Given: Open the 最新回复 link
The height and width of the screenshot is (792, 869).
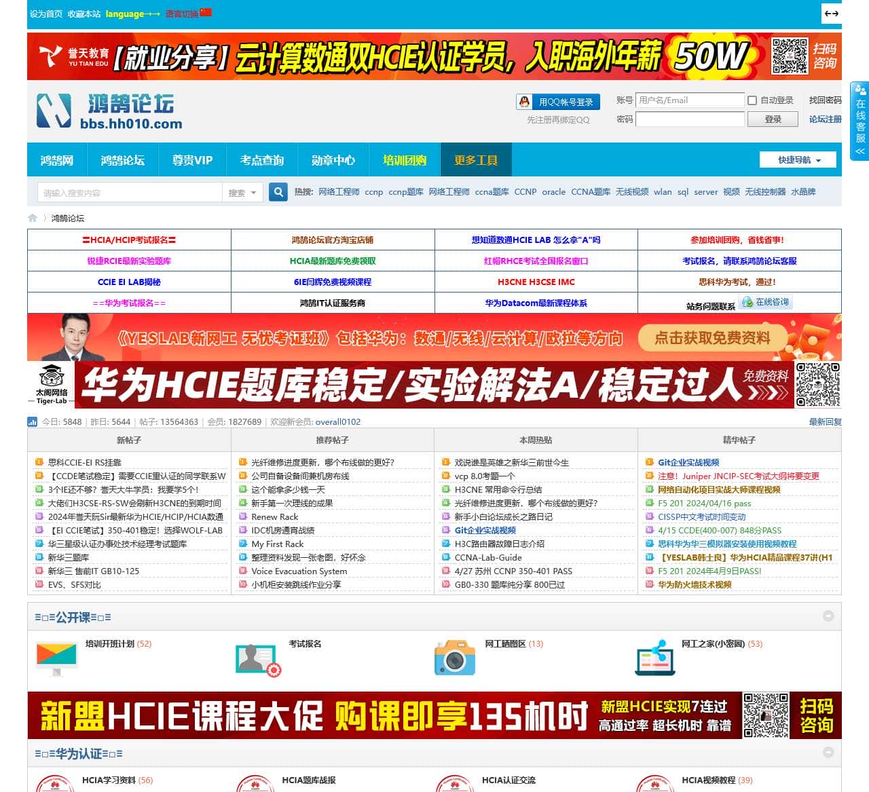Looking at the screenshot, I should pos(825,422).
